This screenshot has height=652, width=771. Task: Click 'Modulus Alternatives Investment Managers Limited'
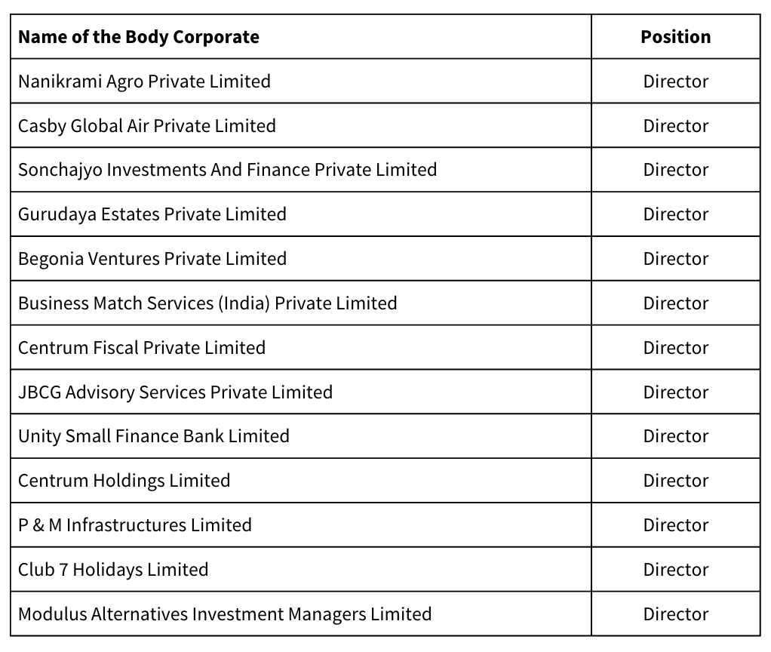(225, 614)
